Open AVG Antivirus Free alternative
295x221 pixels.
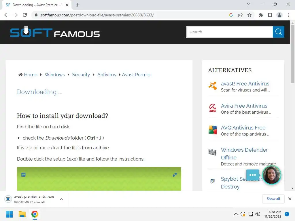point(243,127)
